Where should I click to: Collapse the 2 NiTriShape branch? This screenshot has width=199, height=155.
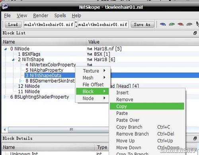click(13, 60)
